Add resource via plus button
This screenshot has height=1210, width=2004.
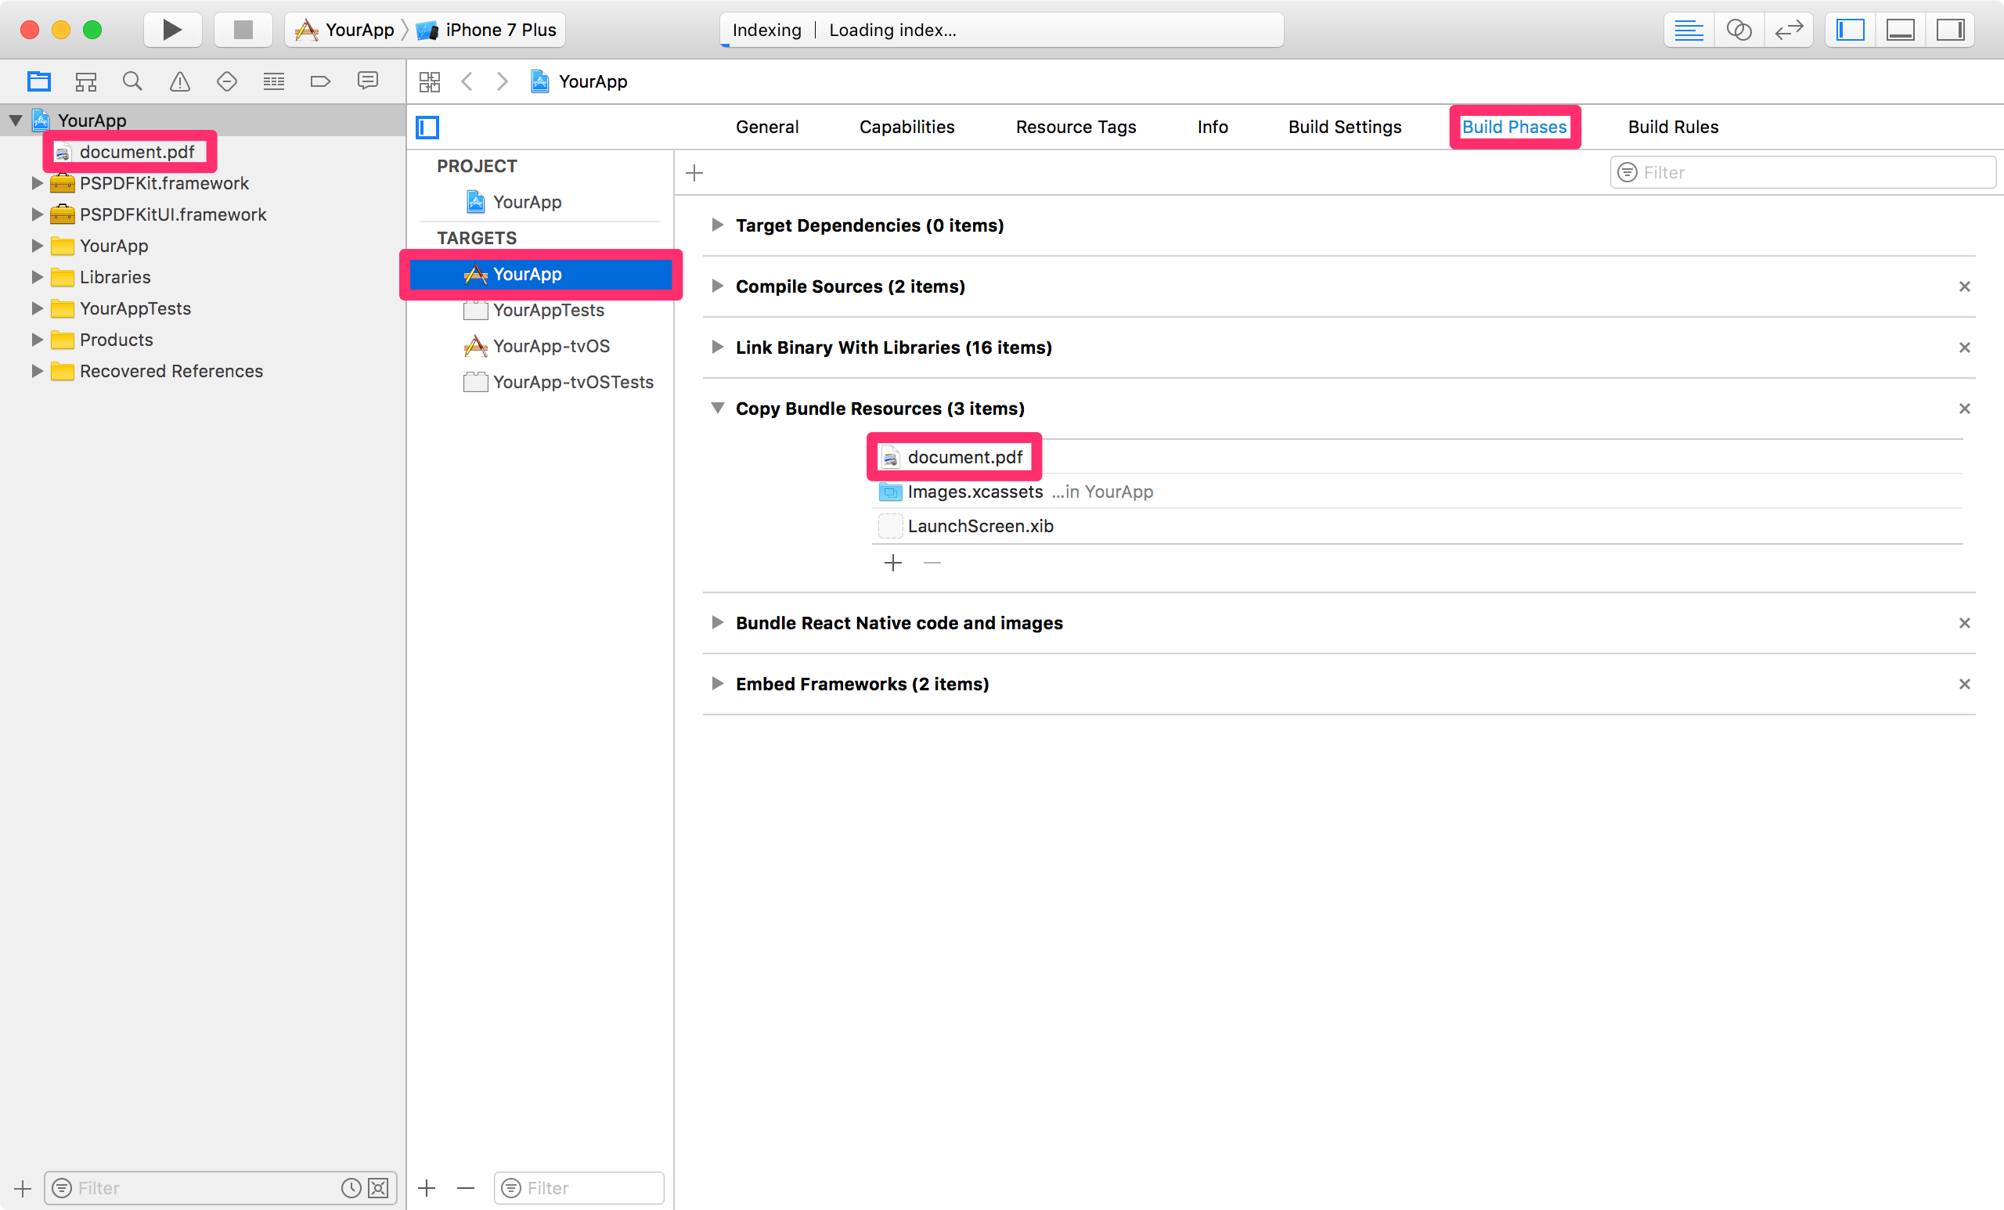(893, 561)
